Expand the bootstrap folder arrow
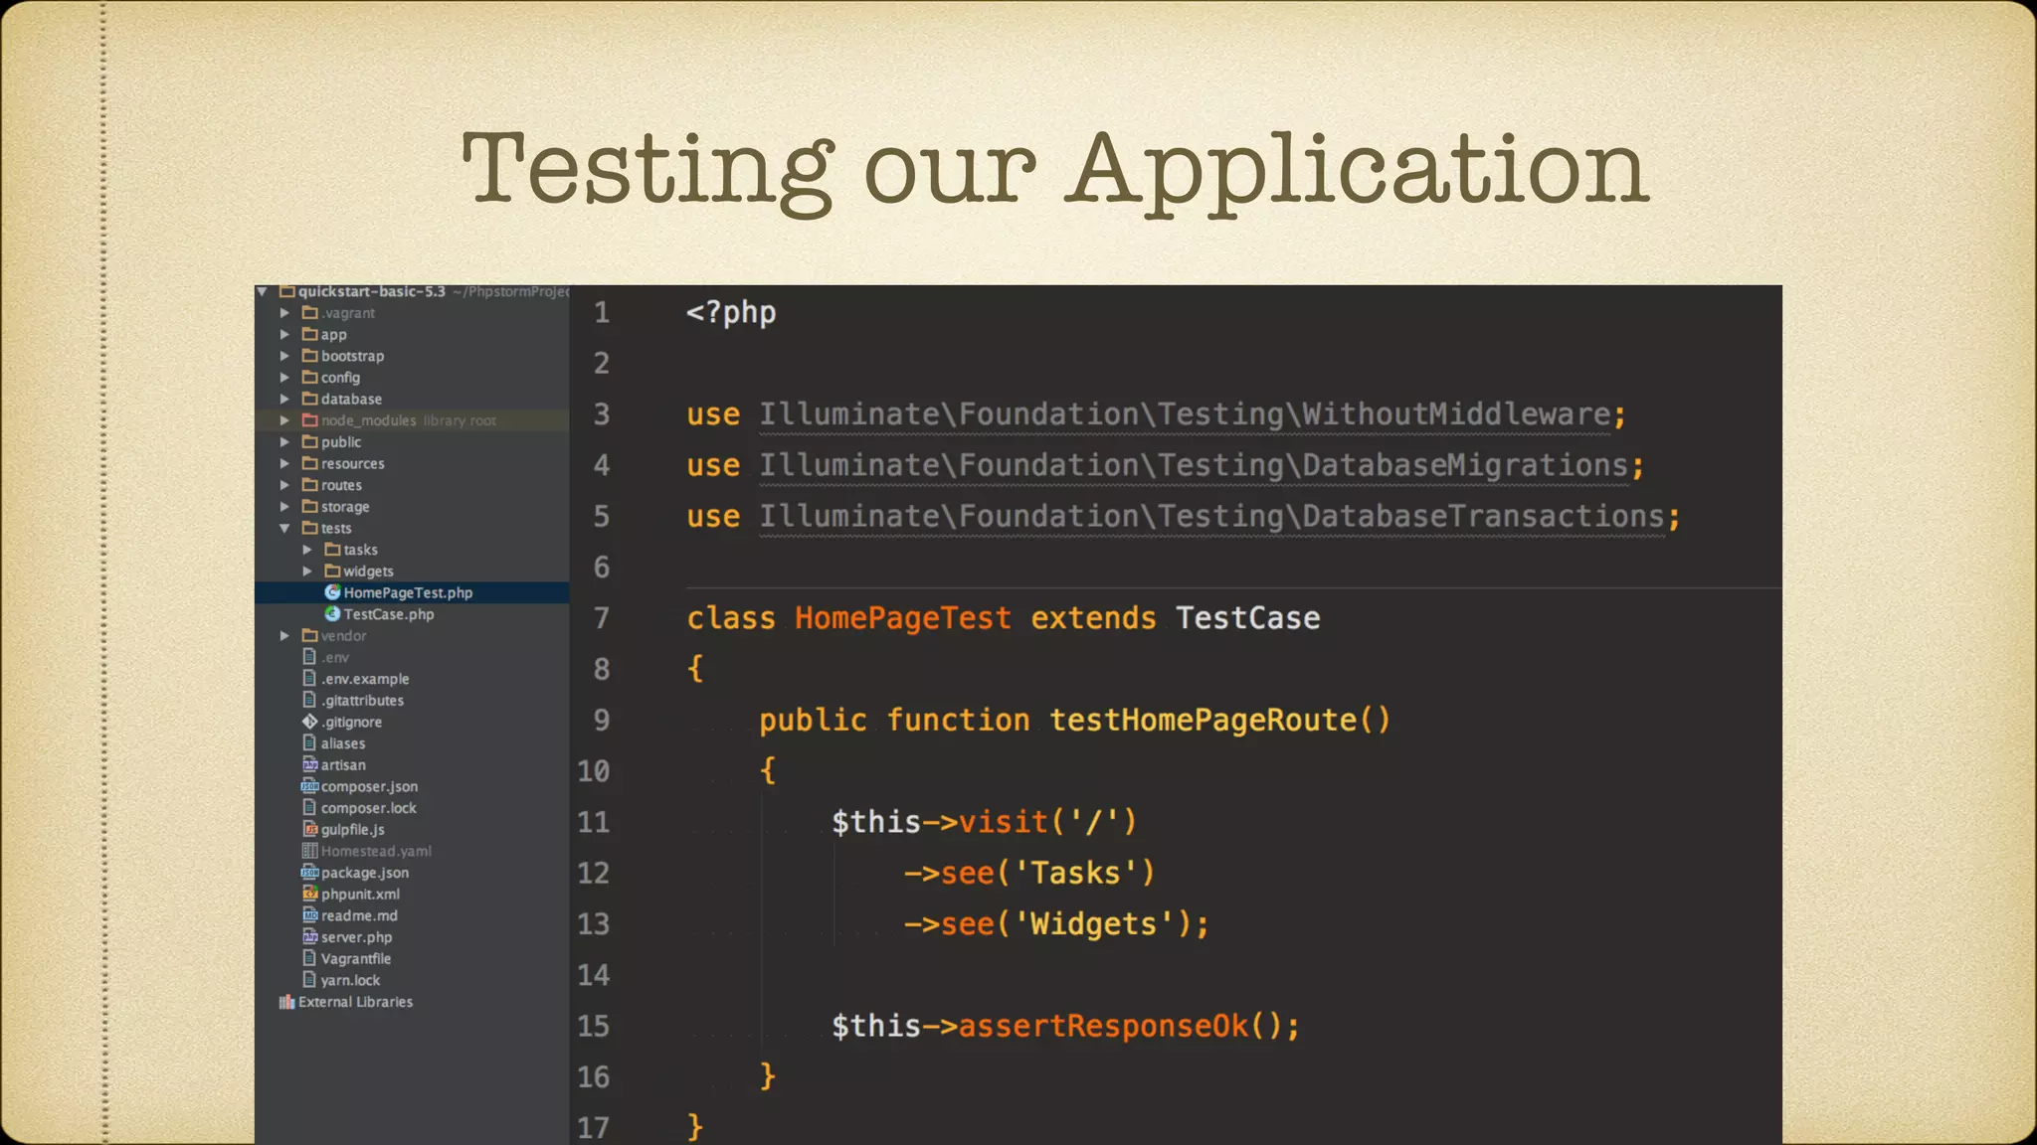This screenshot has width=2037, height=1145. point(284,356)
